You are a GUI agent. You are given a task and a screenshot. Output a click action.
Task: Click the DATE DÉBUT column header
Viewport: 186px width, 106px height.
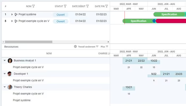click(79, 6)
